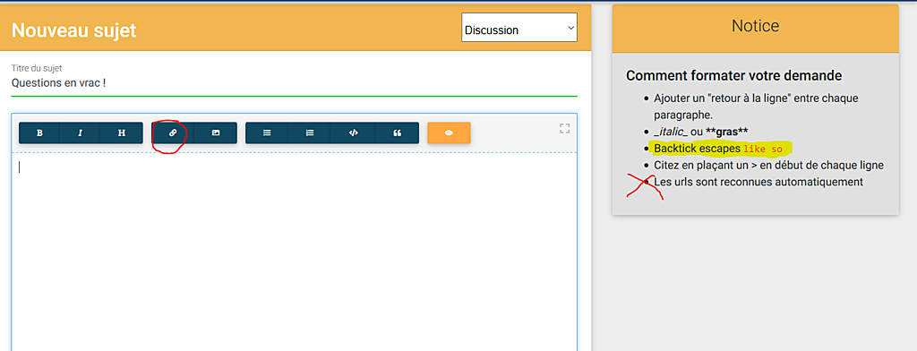The width and height of the screenshot is (917, 351).
Task: Open the Discussion category dropdown
Action: 519,28
